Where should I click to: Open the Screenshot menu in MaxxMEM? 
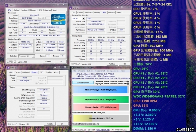tap(100, 71)
